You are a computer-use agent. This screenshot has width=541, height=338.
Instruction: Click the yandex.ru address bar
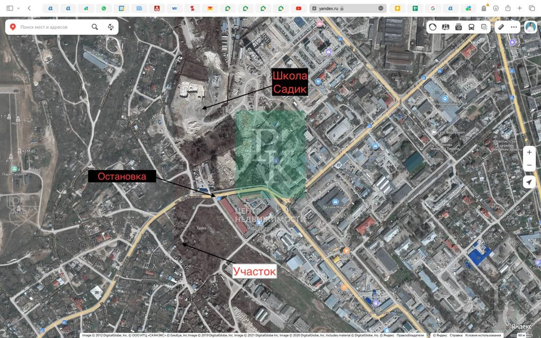[x=348, y=8]
